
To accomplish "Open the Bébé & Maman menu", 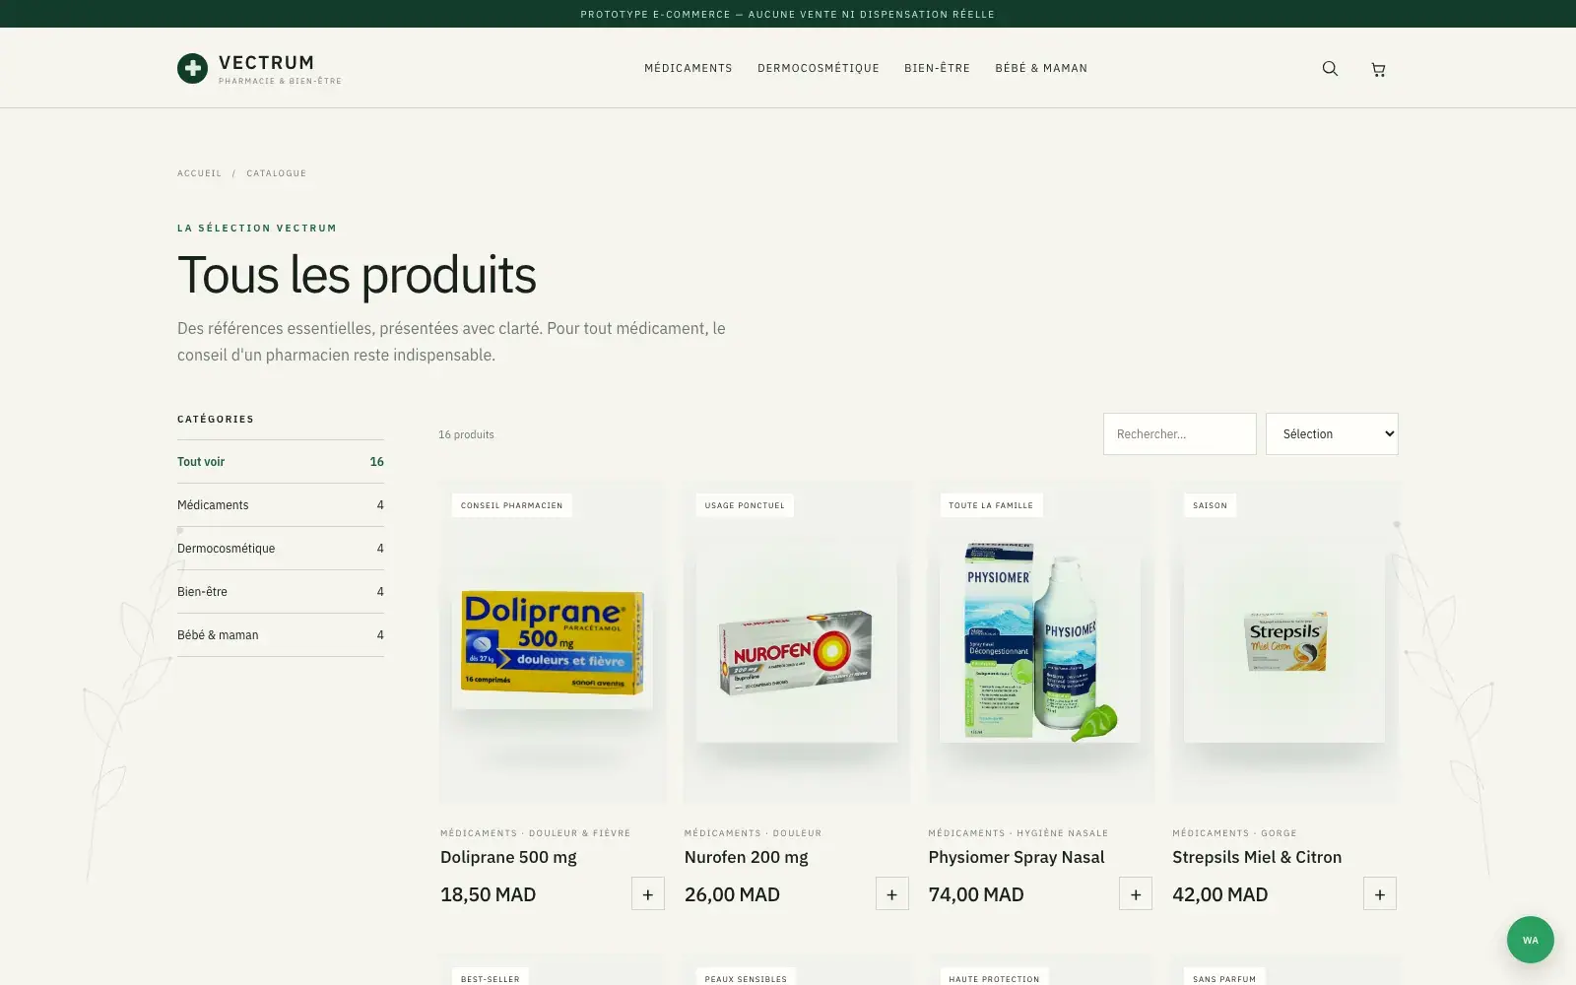I will point(1041,68).
